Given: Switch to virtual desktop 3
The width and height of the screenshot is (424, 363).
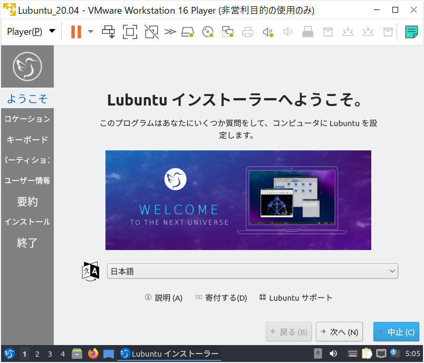Looking at the screenshot, I should point(50,354).
